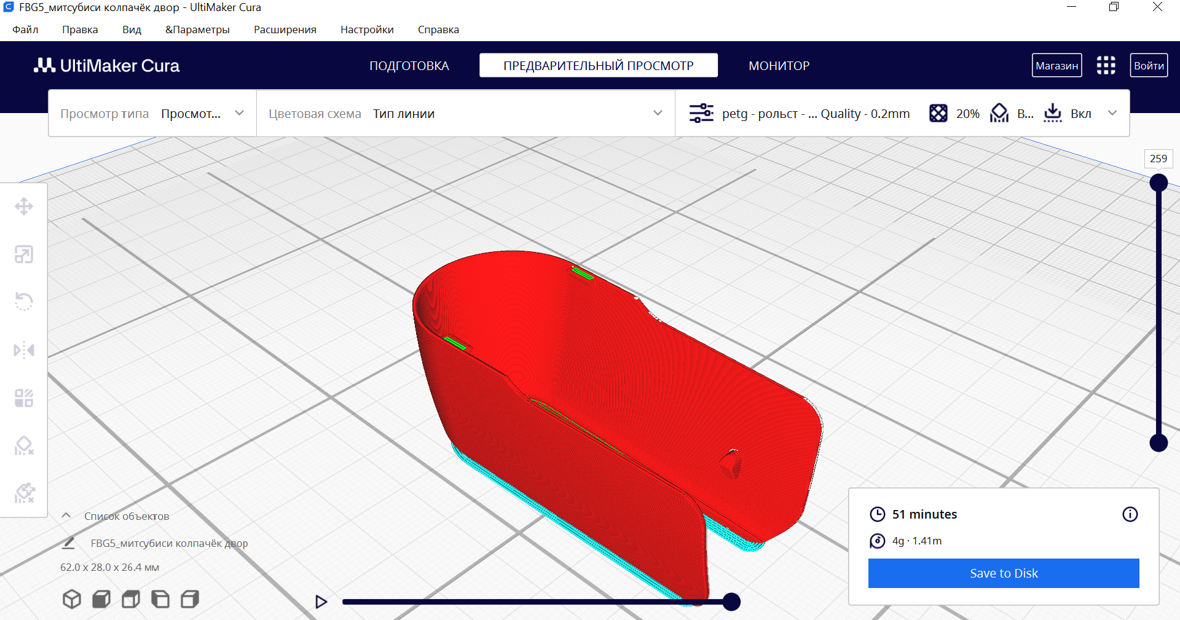Switch to 3D isometric view cube
This screenshot has height=620, width=1180.
72,599
